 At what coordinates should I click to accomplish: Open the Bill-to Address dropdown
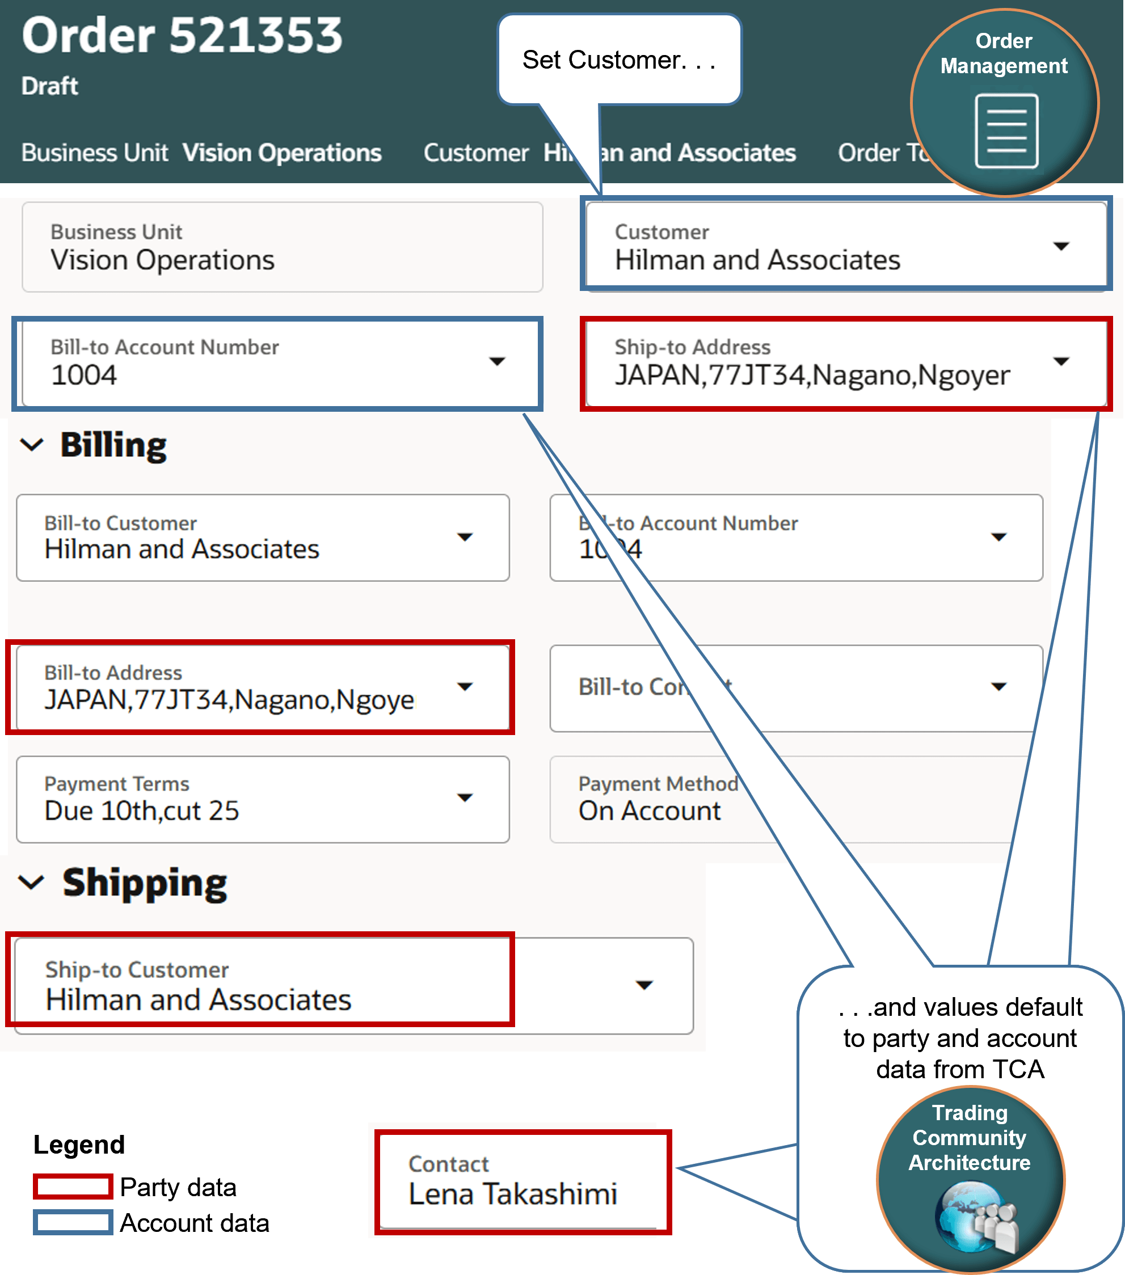(465, 686)
